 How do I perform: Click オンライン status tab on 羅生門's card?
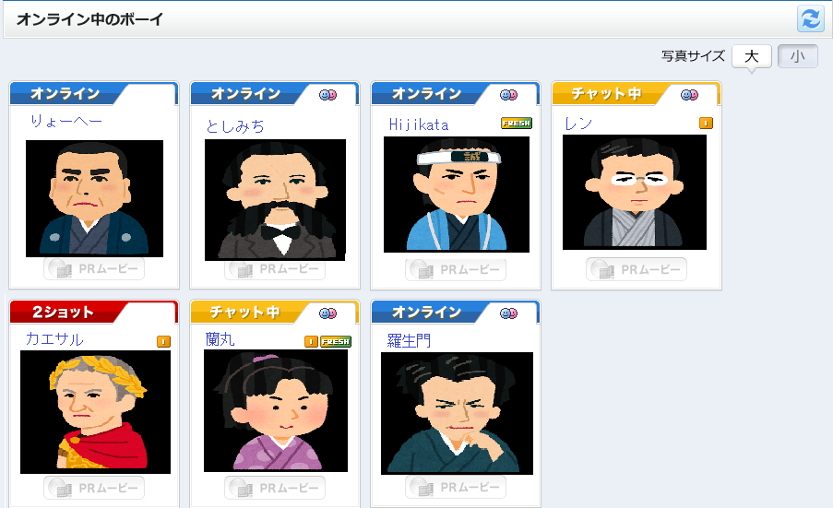coord(426,313)
